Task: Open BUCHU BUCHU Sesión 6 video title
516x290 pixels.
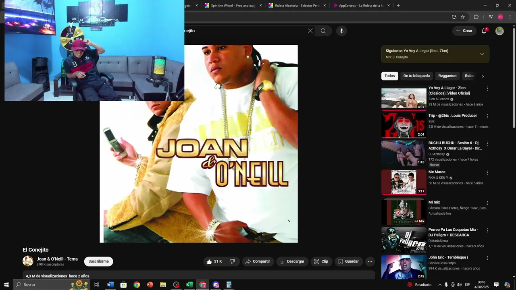Action: pyautogui.click(x=455, y=145)
